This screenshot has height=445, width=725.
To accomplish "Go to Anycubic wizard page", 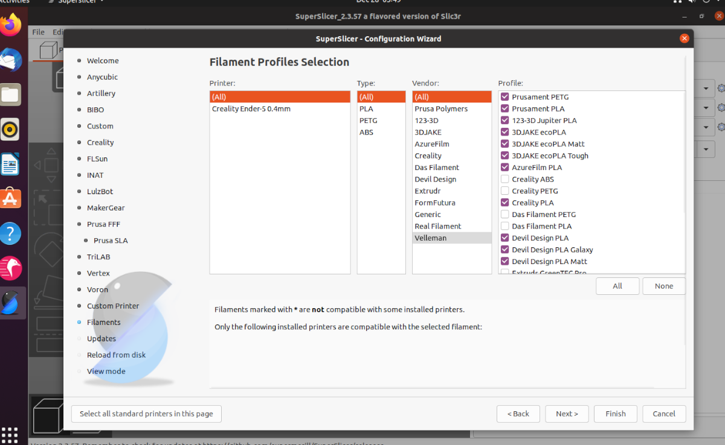I will [102, 77].
